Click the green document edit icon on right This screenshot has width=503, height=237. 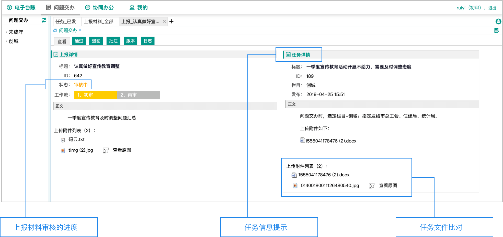pyautogui.click(x=497, y=31)
